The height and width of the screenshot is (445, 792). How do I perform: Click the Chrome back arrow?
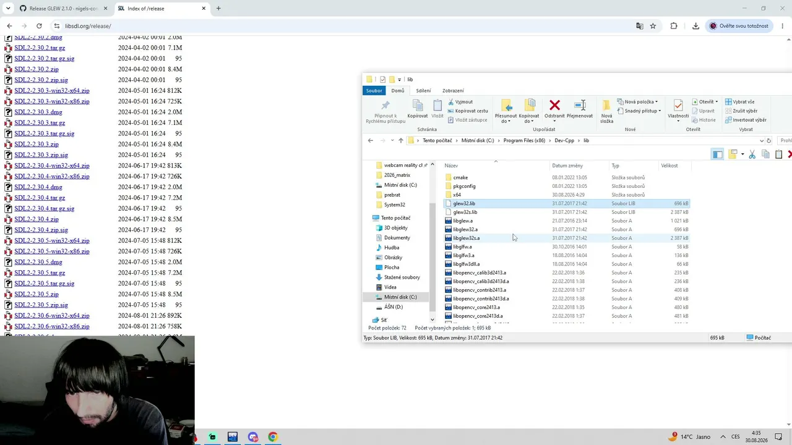(9, 26)
